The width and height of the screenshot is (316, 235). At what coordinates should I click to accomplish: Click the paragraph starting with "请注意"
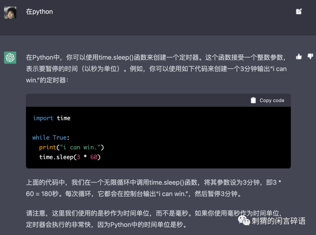pyautogui.click(x=132, y=219)
